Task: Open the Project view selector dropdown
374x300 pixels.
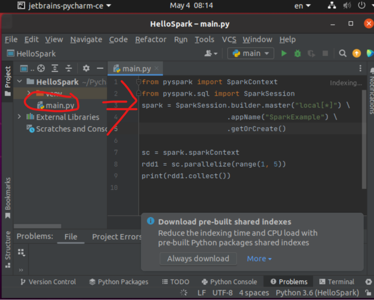Action: pyautogui.click(x=27, y=69)
